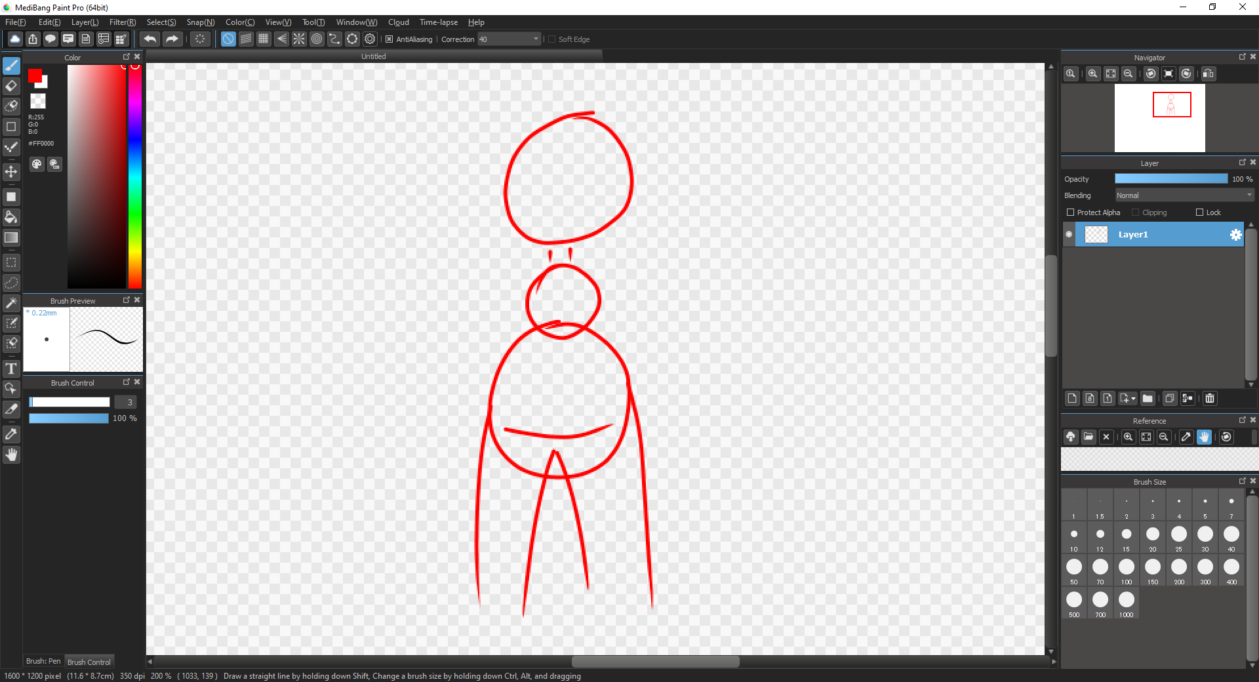Open the Correction value dropdown
Screen dimensions: 1259x682
tap(536, 39)
